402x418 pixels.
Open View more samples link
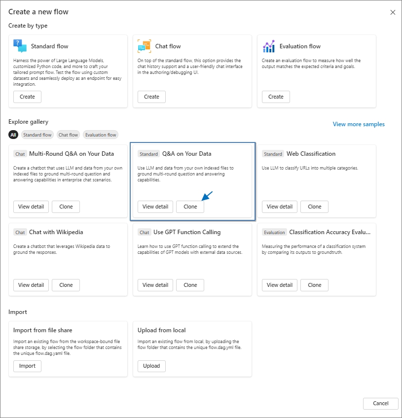(359, 124)
